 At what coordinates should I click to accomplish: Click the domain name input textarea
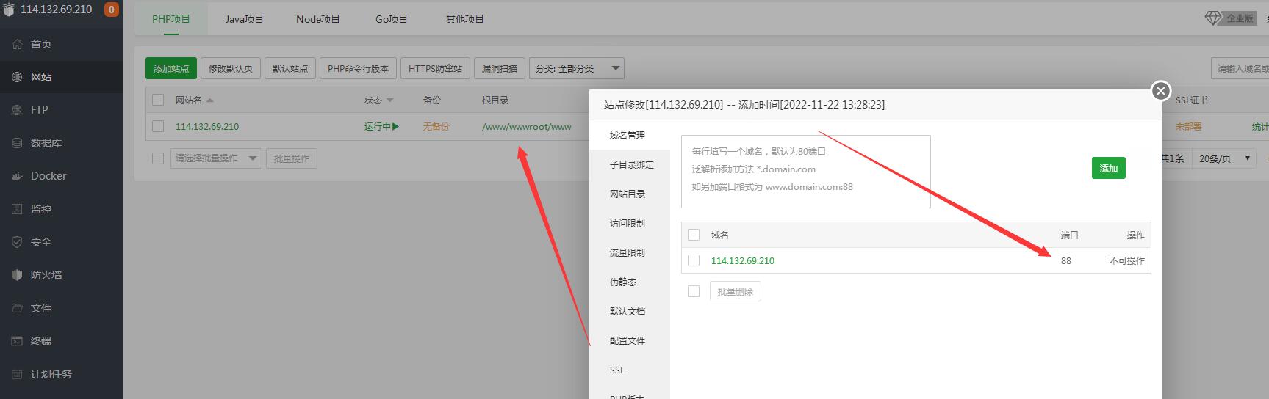[x=805, y=171]
